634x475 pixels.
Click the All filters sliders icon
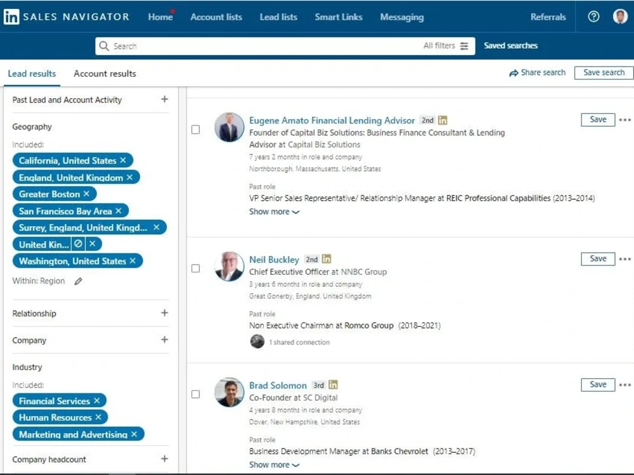click(x=464, y=46)
